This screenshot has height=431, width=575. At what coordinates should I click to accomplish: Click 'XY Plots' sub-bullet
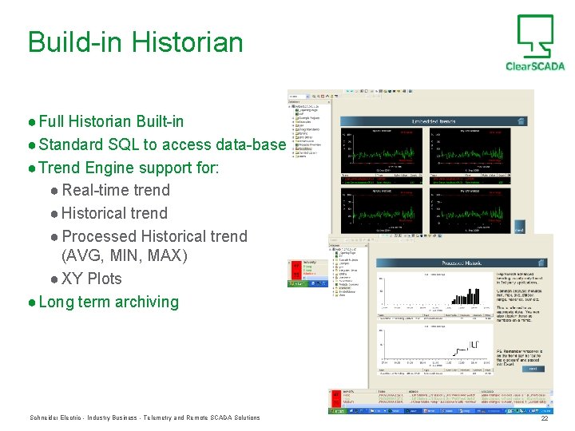91,279
